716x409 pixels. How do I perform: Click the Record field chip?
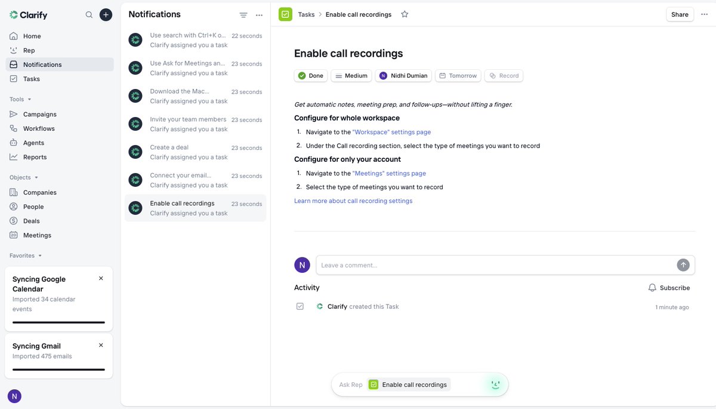[x=504, y=76]
